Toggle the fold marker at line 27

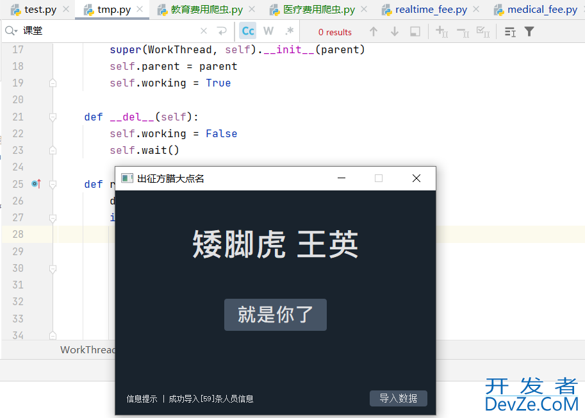tap(53, 218)
